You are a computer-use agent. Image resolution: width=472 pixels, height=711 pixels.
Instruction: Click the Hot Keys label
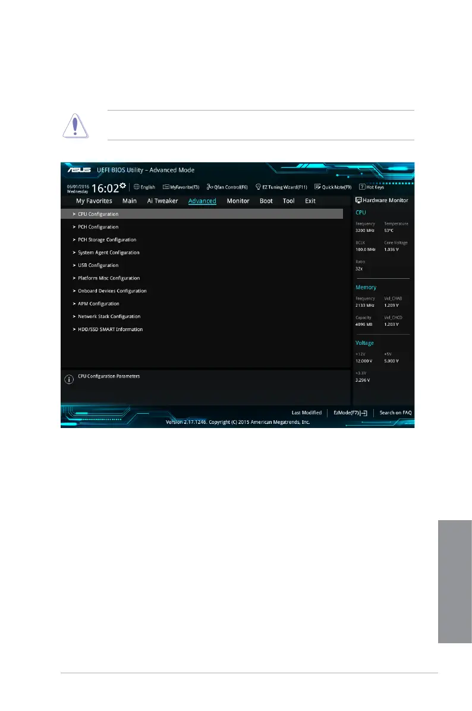click(x=375, y=187)
